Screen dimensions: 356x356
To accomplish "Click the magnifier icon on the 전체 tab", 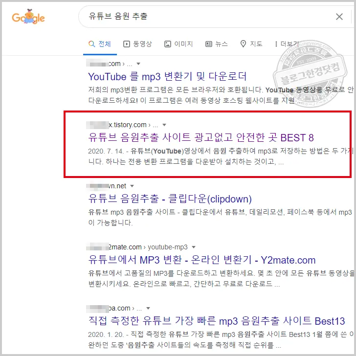I will pyautogui.click(x=92, y=44).
